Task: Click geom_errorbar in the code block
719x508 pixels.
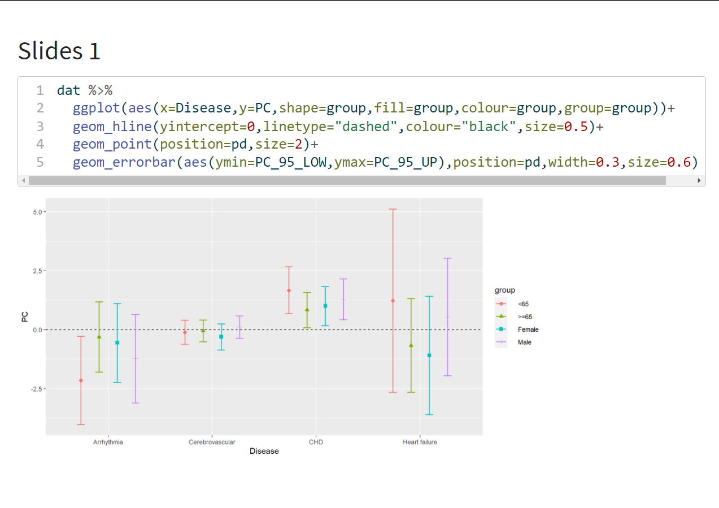Action: [124, 162]
